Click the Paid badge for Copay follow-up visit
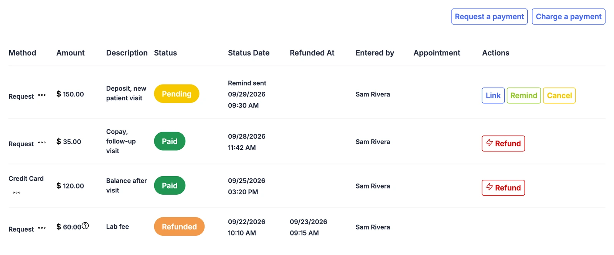Image resolution: width=614 pixels, height=255 pixels. coord(170,141)
